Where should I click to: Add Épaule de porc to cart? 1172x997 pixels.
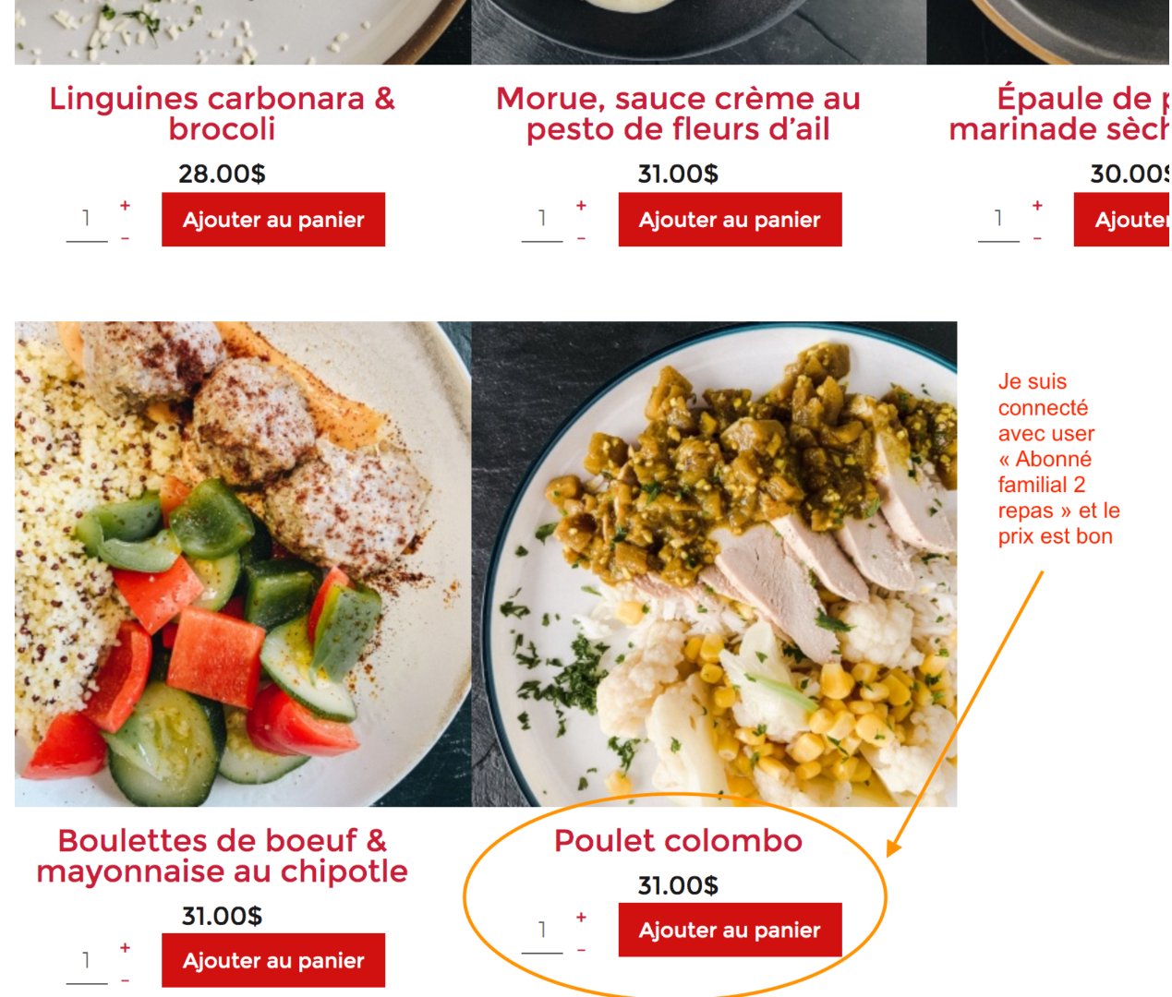click(x=1122, y=220)
